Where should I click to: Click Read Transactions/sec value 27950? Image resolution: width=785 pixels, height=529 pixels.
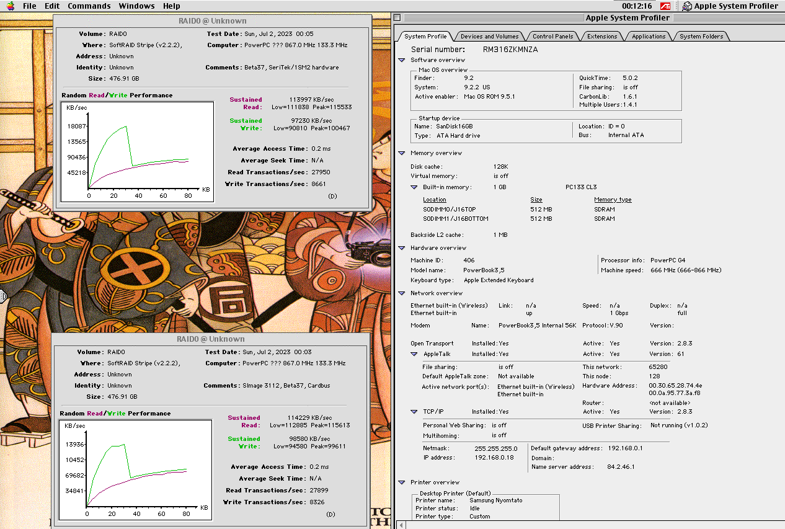coord(321,172)
